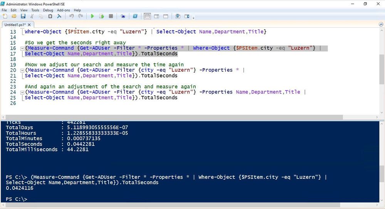Click the script editor vertical scrollbar thumb
This screenshot has height=209, width=385.
tap(382, 69)
